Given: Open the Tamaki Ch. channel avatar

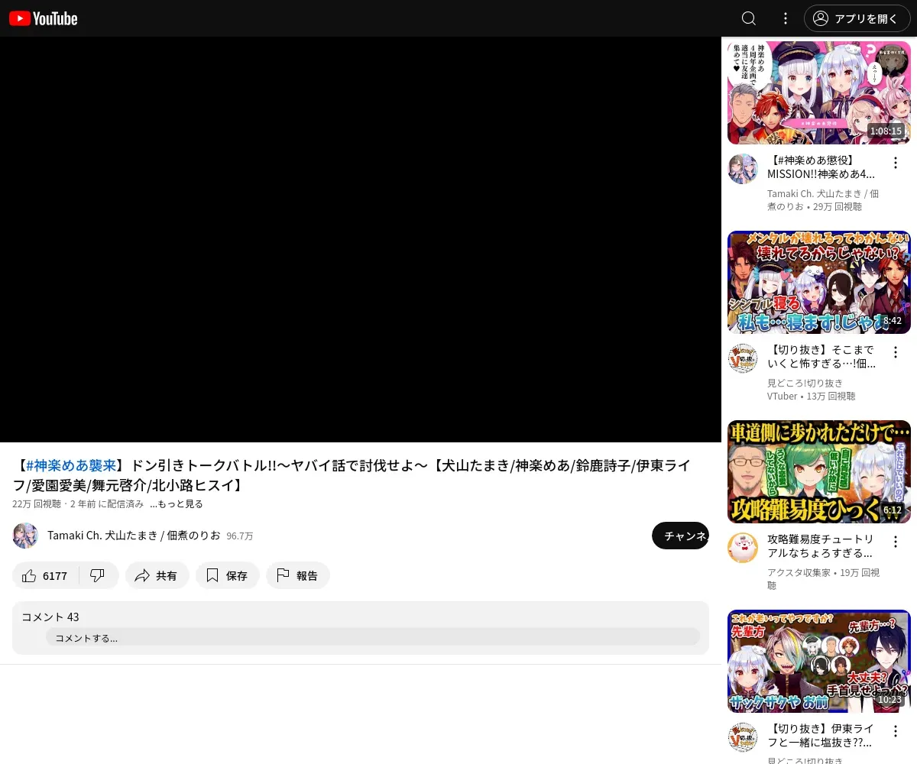Looking at the screenshot, I should pyautogui.click(x=25, y=536).
